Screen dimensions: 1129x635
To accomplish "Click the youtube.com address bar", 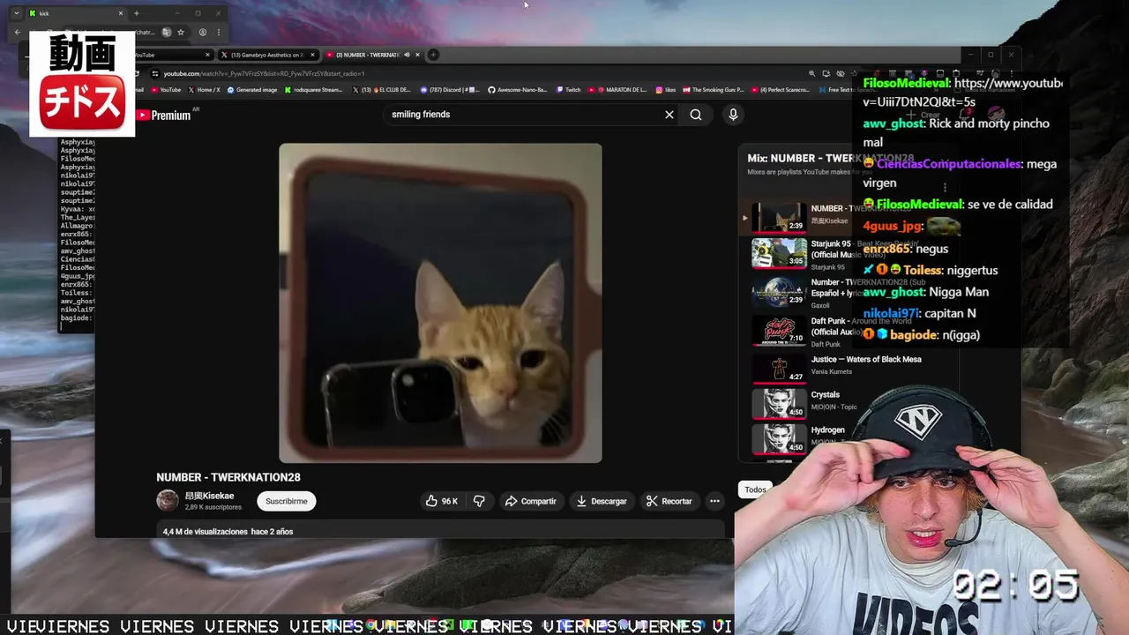I will point(476,73).
